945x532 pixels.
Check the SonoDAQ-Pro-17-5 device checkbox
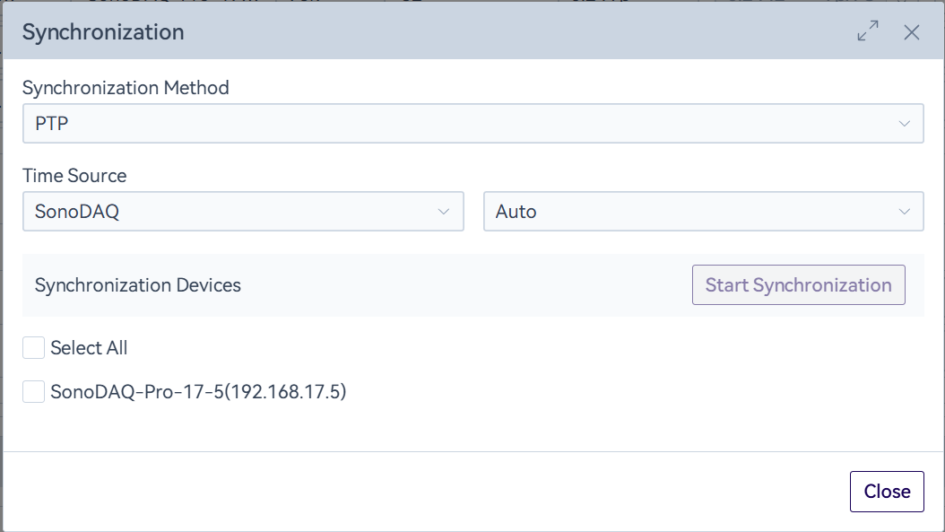point(34,391)
